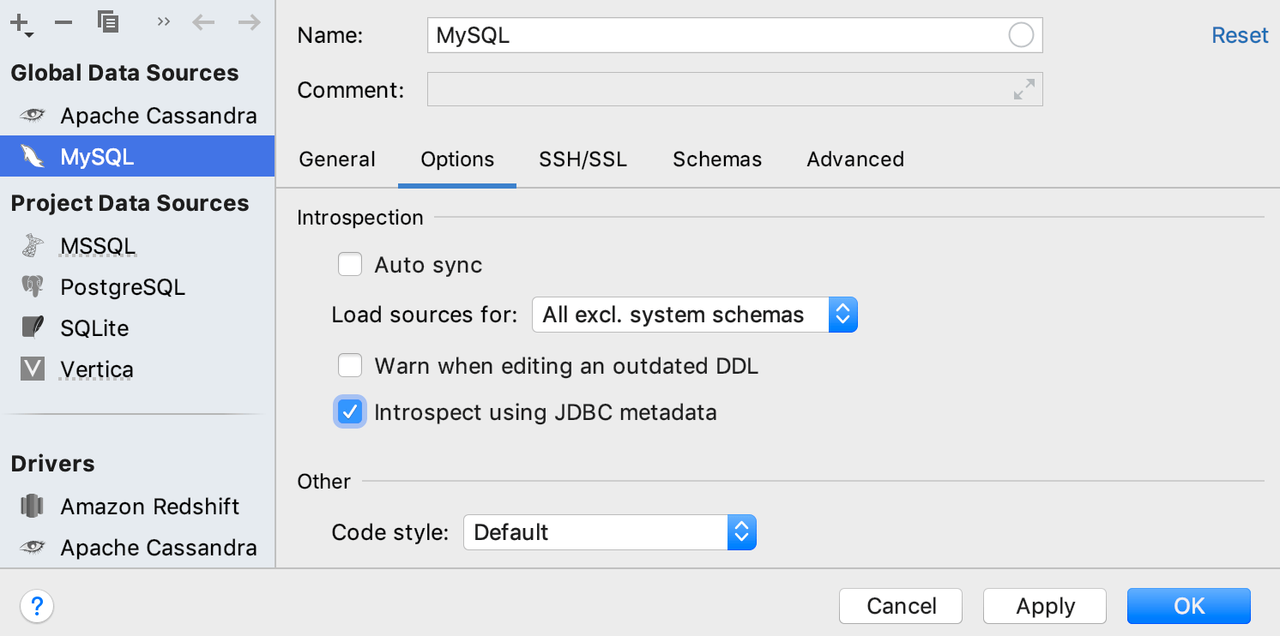The width and height of the screenshot is (1280, 636).
Task: Click the Other section label
Action: click(x=323, y=482)
